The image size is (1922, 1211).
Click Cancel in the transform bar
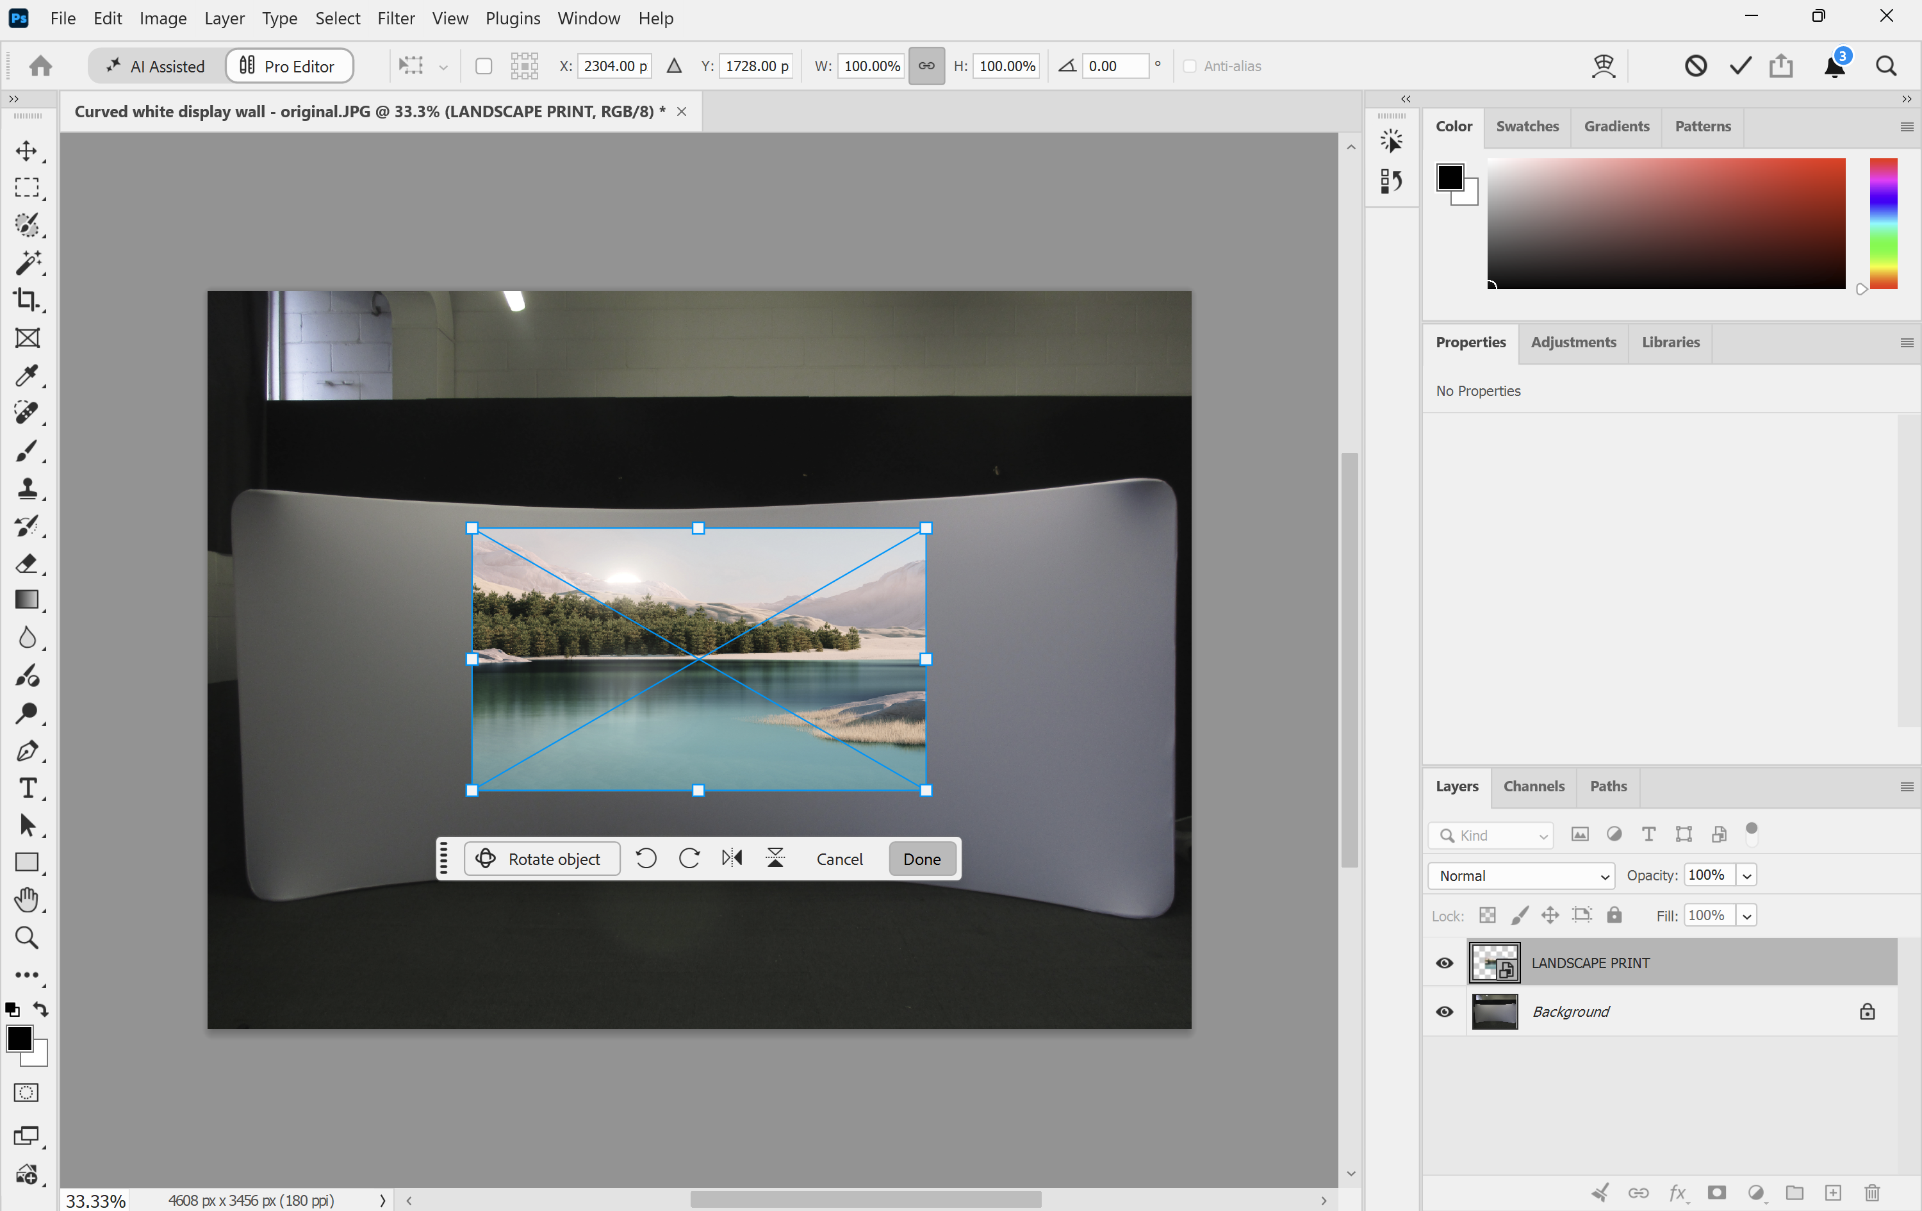tap(839, 858)
